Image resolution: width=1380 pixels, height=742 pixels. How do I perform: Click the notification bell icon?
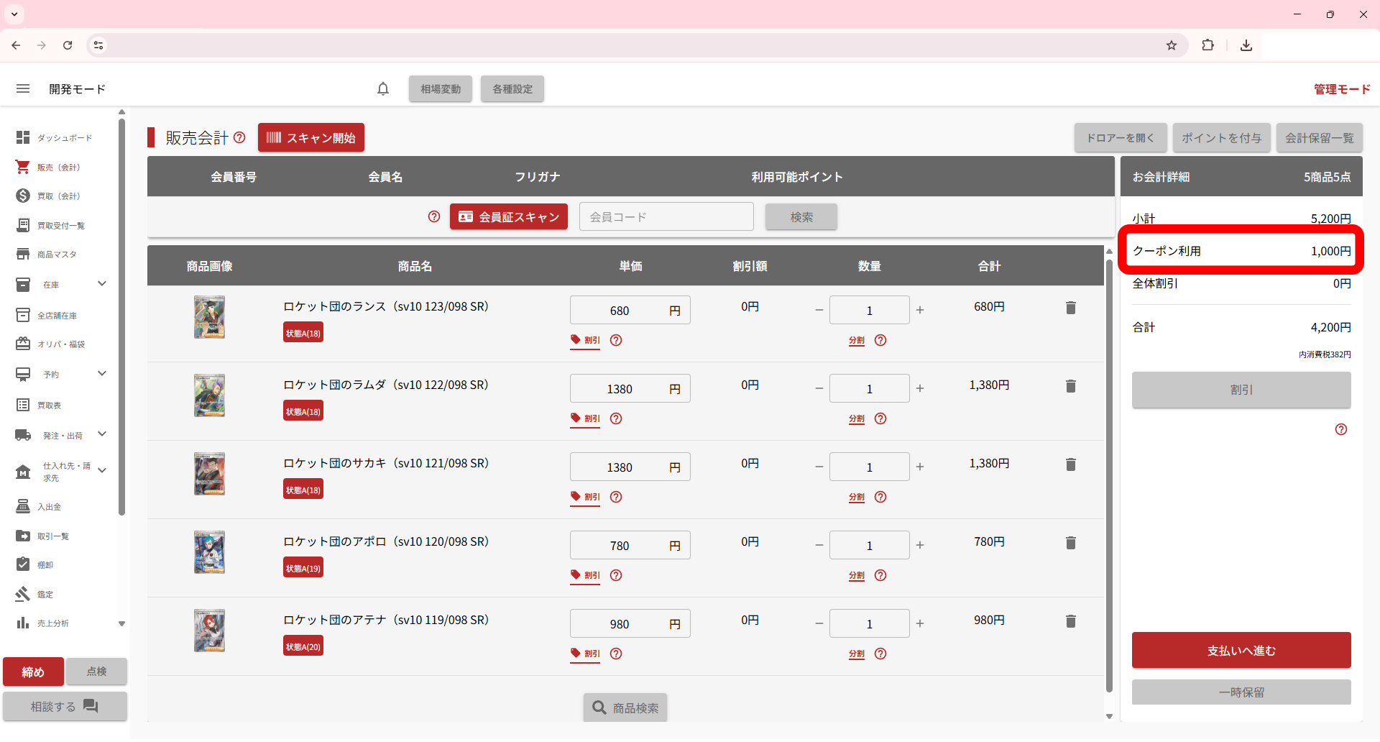(383, 88)
